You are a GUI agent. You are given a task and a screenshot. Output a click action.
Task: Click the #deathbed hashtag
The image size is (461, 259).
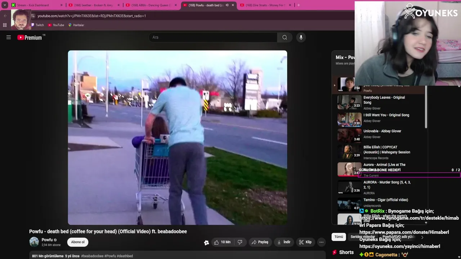point(125,256)
